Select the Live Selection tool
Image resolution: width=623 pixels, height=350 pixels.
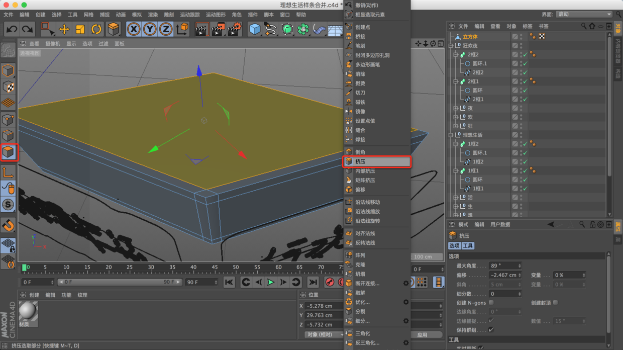47,29
